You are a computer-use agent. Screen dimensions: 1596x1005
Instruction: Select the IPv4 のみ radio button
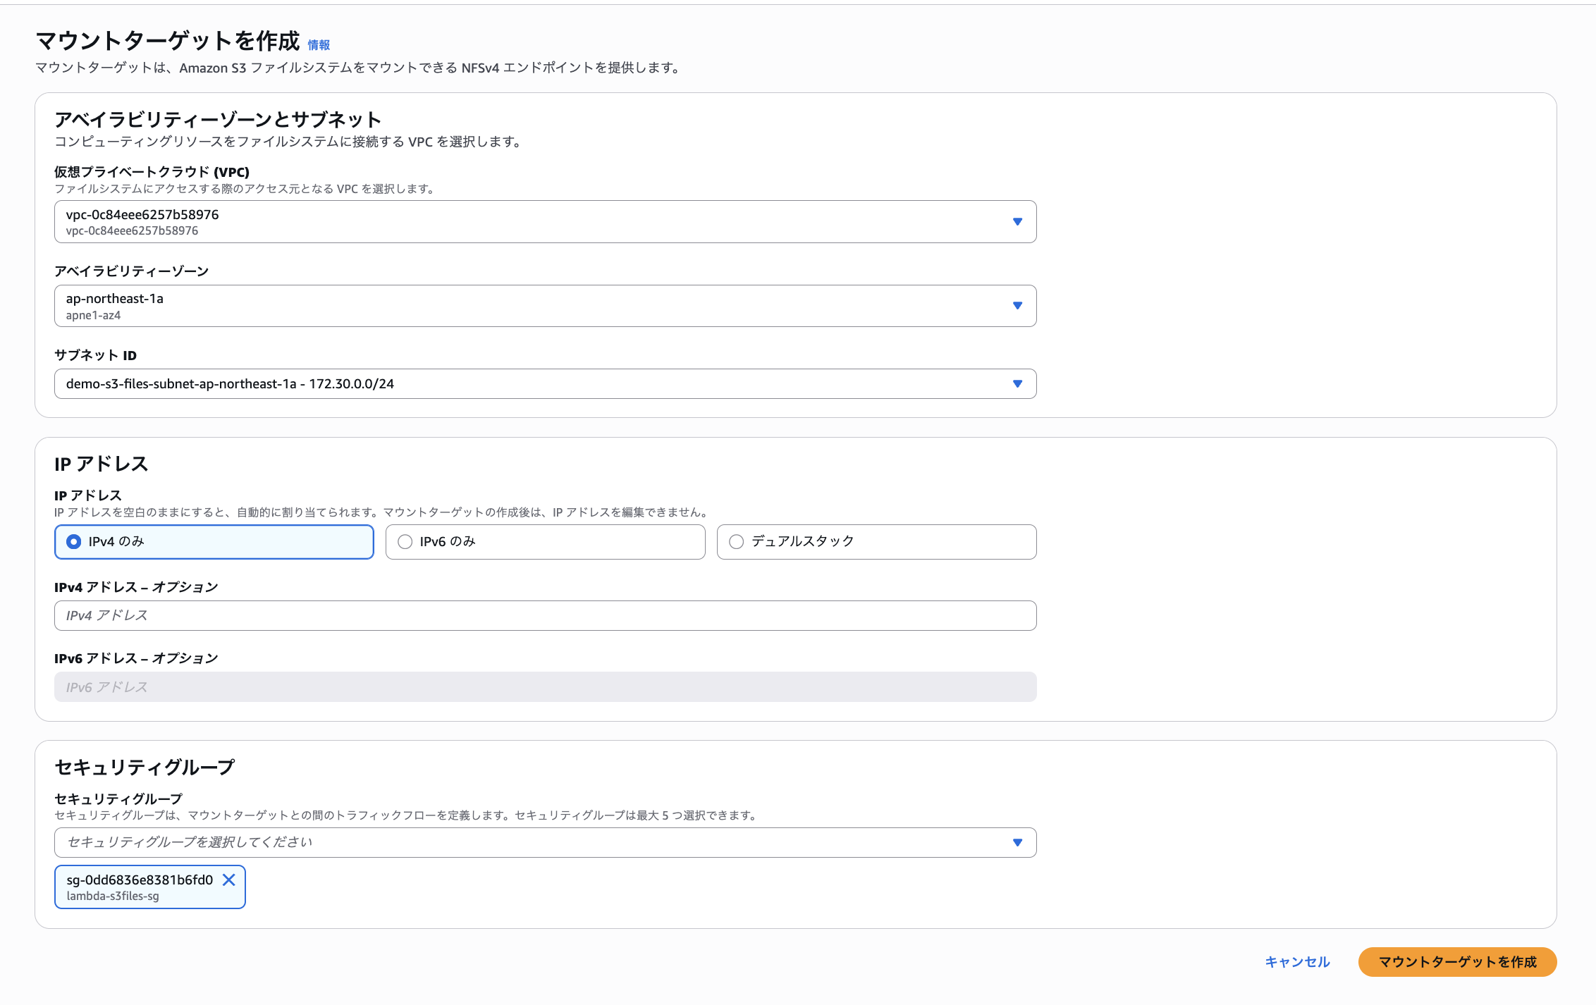coord(73,542)
